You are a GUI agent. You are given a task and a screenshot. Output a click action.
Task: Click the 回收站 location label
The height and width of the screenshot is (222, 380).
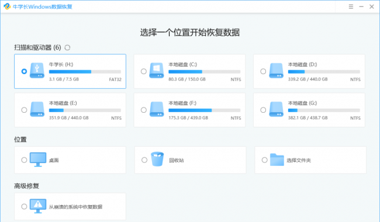point(177,160)
